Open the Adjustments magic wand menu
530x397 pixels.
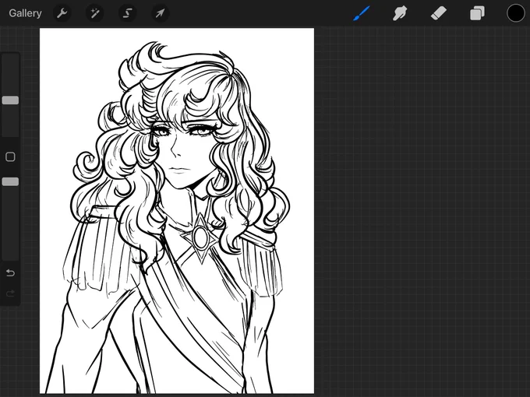(94, 13)
